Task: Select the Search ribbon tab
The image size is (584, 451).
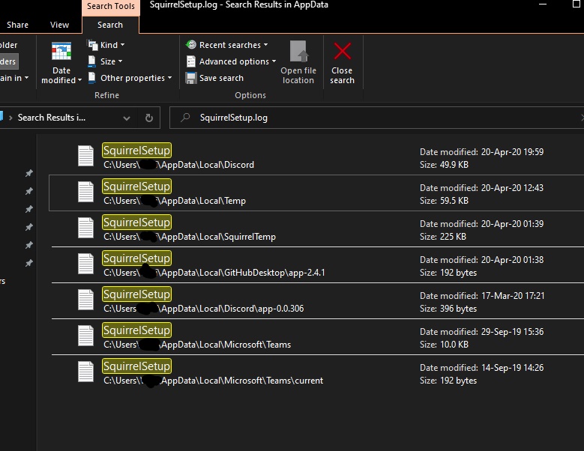Action: click(110, 25)
